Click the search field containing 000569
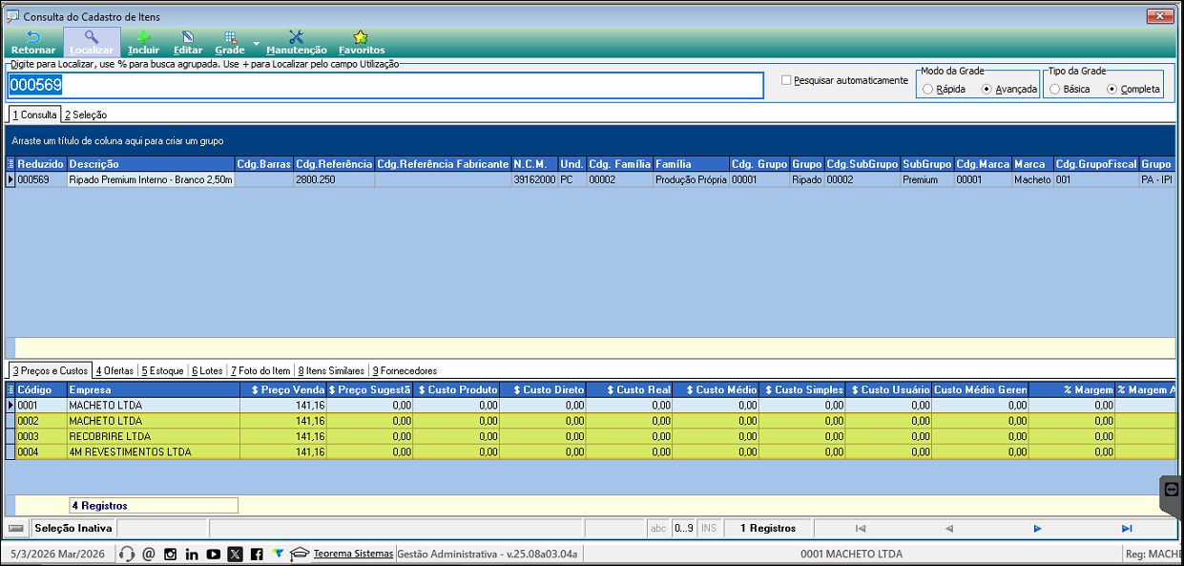The height and width of the screenshot is (566, 1184). [x=385, y=85]
